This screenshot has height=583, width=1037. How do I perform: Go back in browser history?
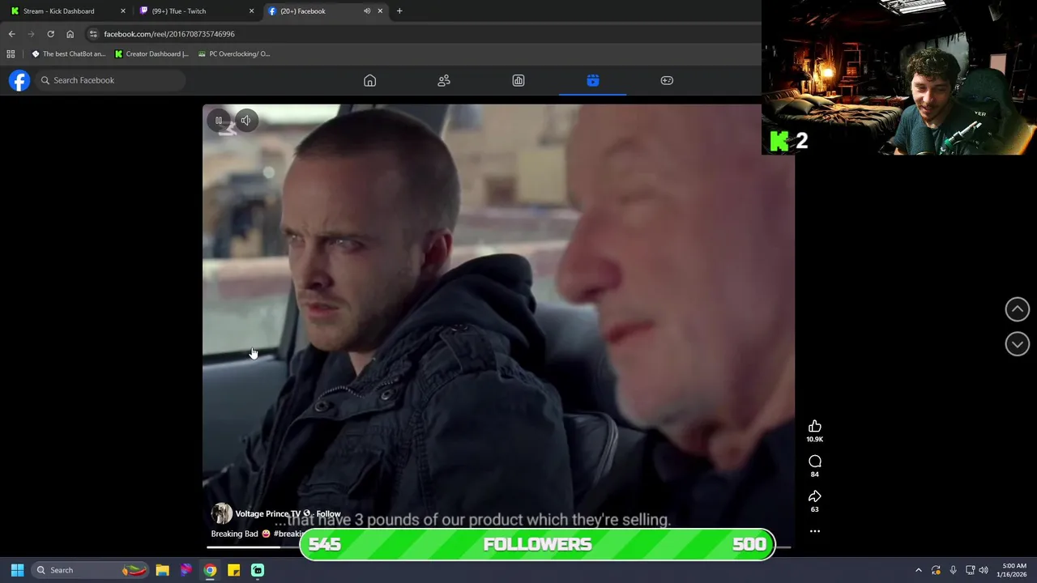(11, 34)
